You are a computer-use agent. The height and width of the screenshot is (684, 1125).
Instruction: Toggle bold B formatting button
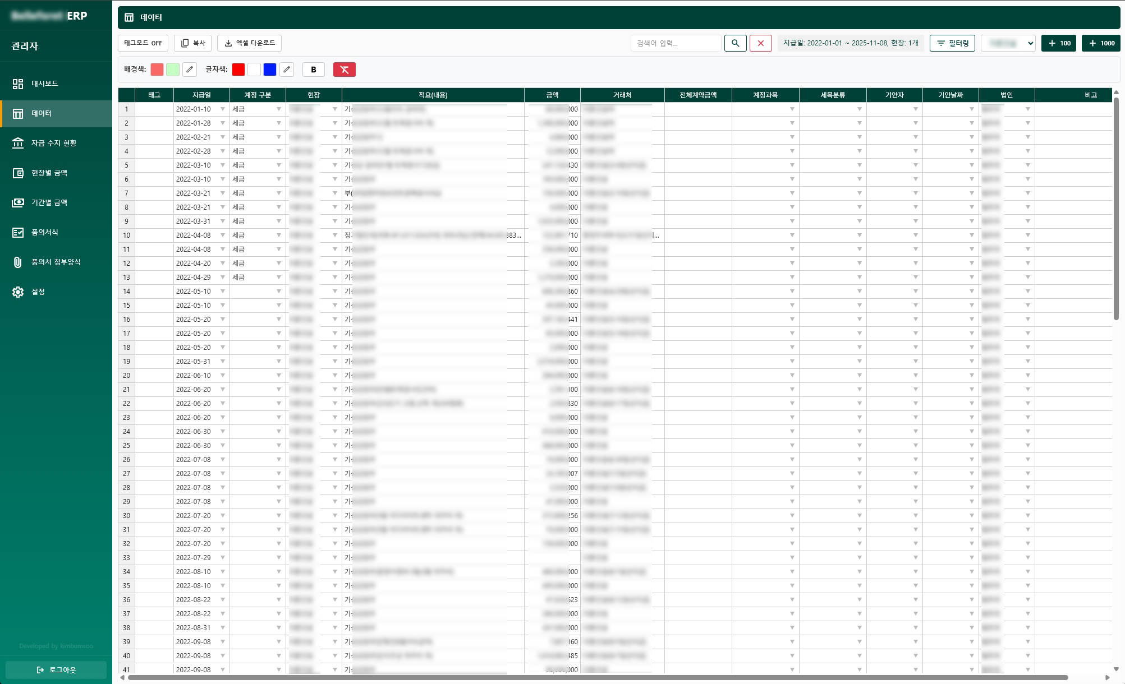click(313, 70)
